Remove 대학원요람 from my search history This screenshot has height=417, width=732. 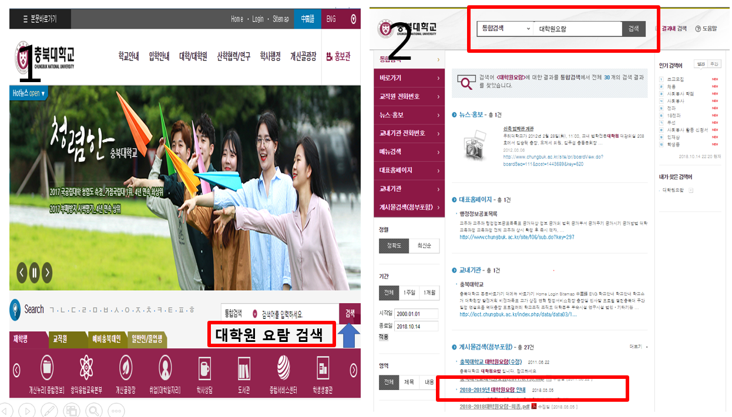691,190
